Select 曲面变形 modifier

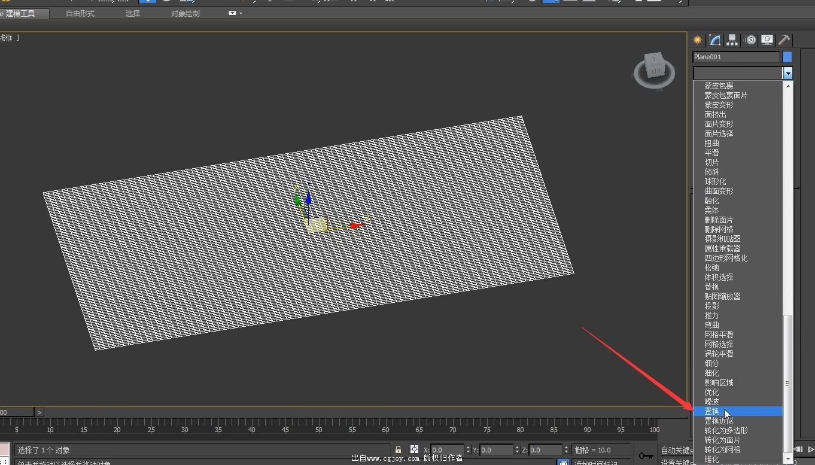click(x=738, y=191)
